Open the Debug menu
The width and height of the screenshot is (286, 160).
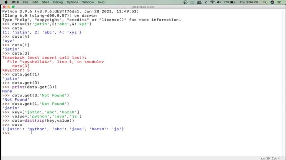[58, 2]
